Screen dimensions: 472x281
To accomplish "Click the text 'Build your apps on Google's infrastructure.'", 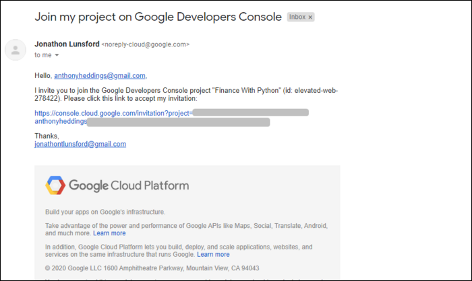I will [105, 212].
